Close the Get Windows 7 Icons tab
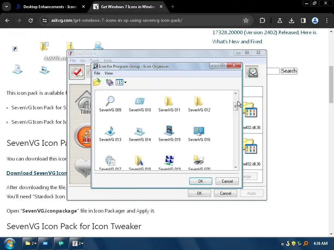334x250 pixels. coord(161,7)
